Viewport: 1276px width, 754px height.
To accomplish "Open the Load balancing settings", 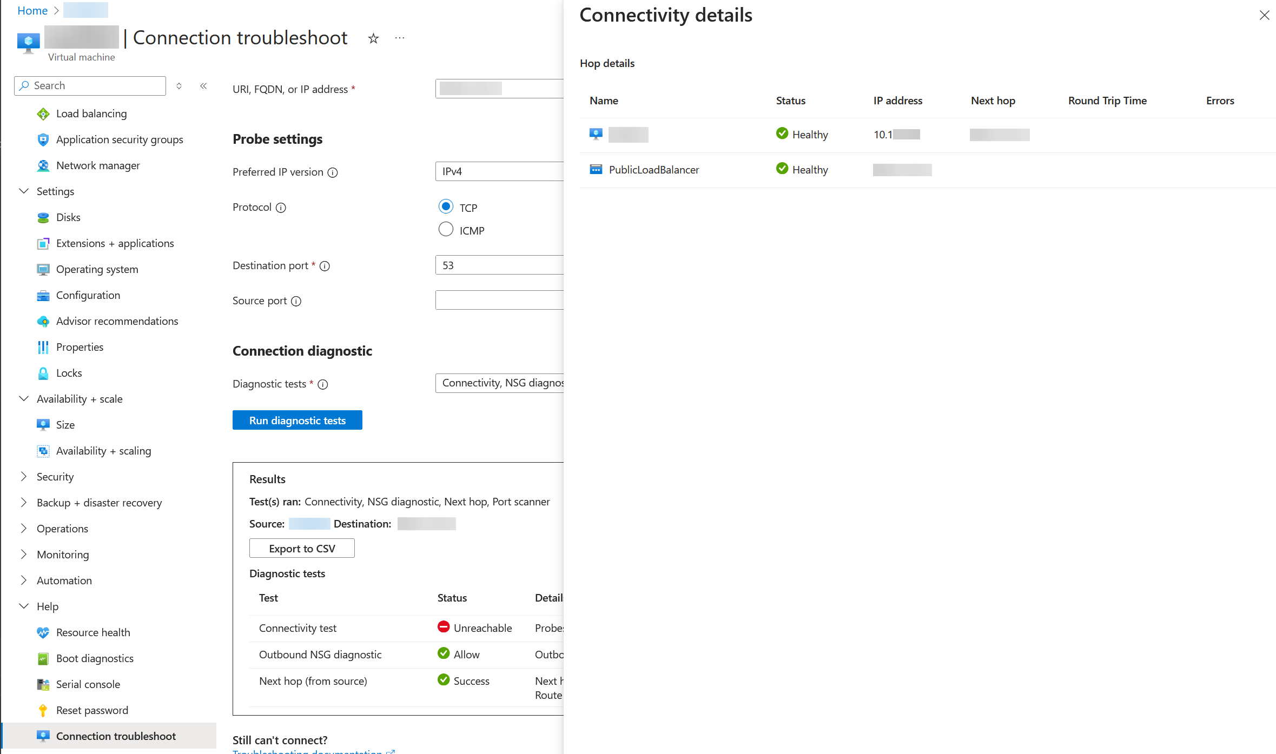I will click(x=91, y=114).
